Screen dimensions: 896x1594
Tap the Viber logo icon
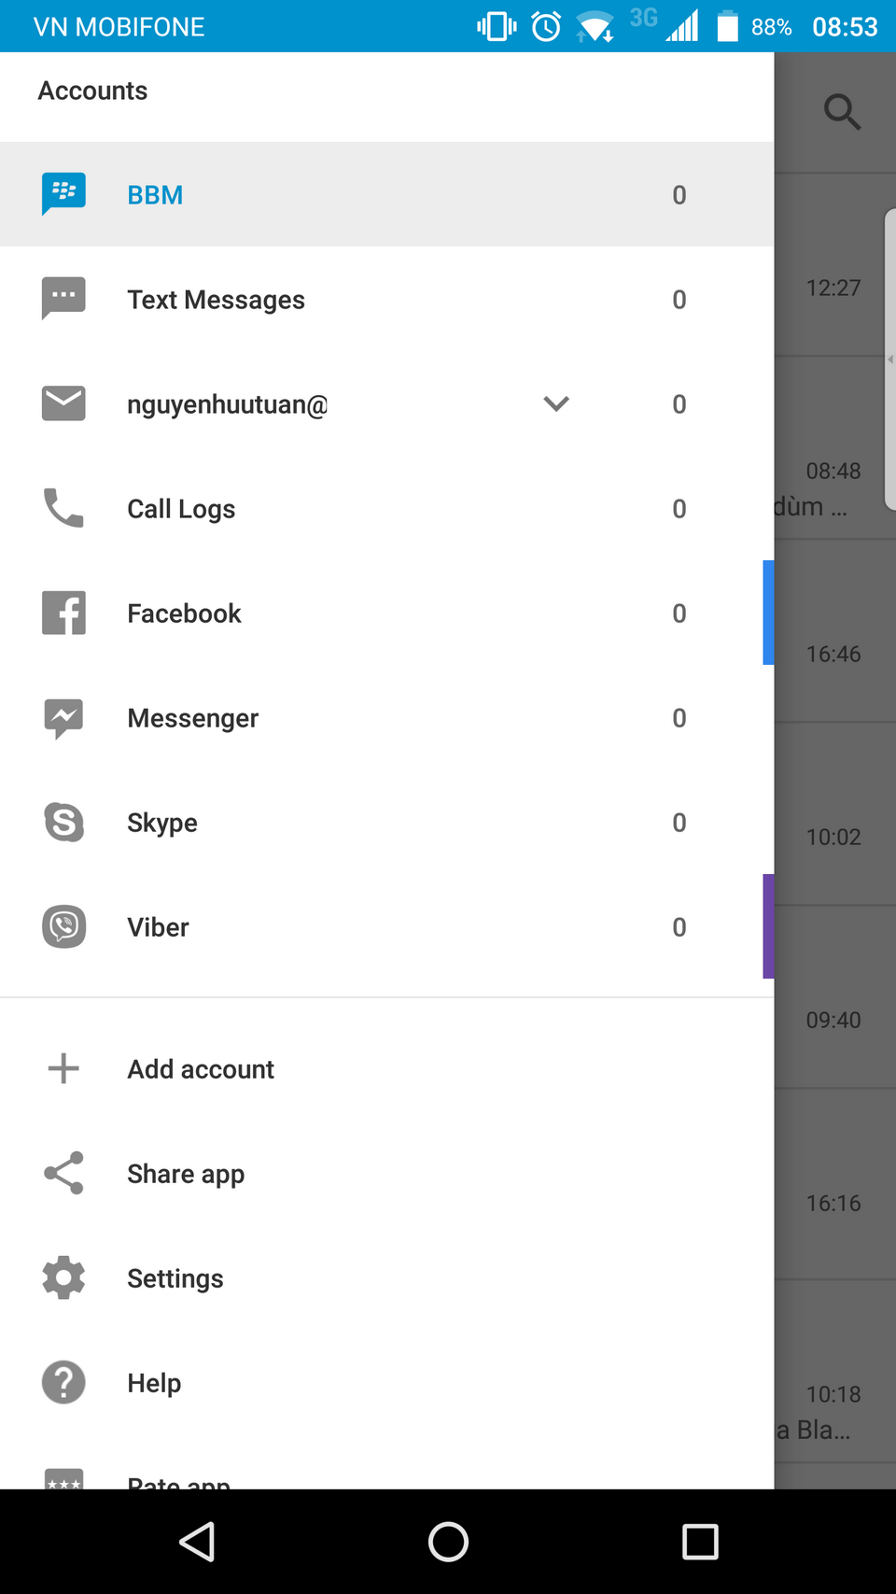pos(63,926)
